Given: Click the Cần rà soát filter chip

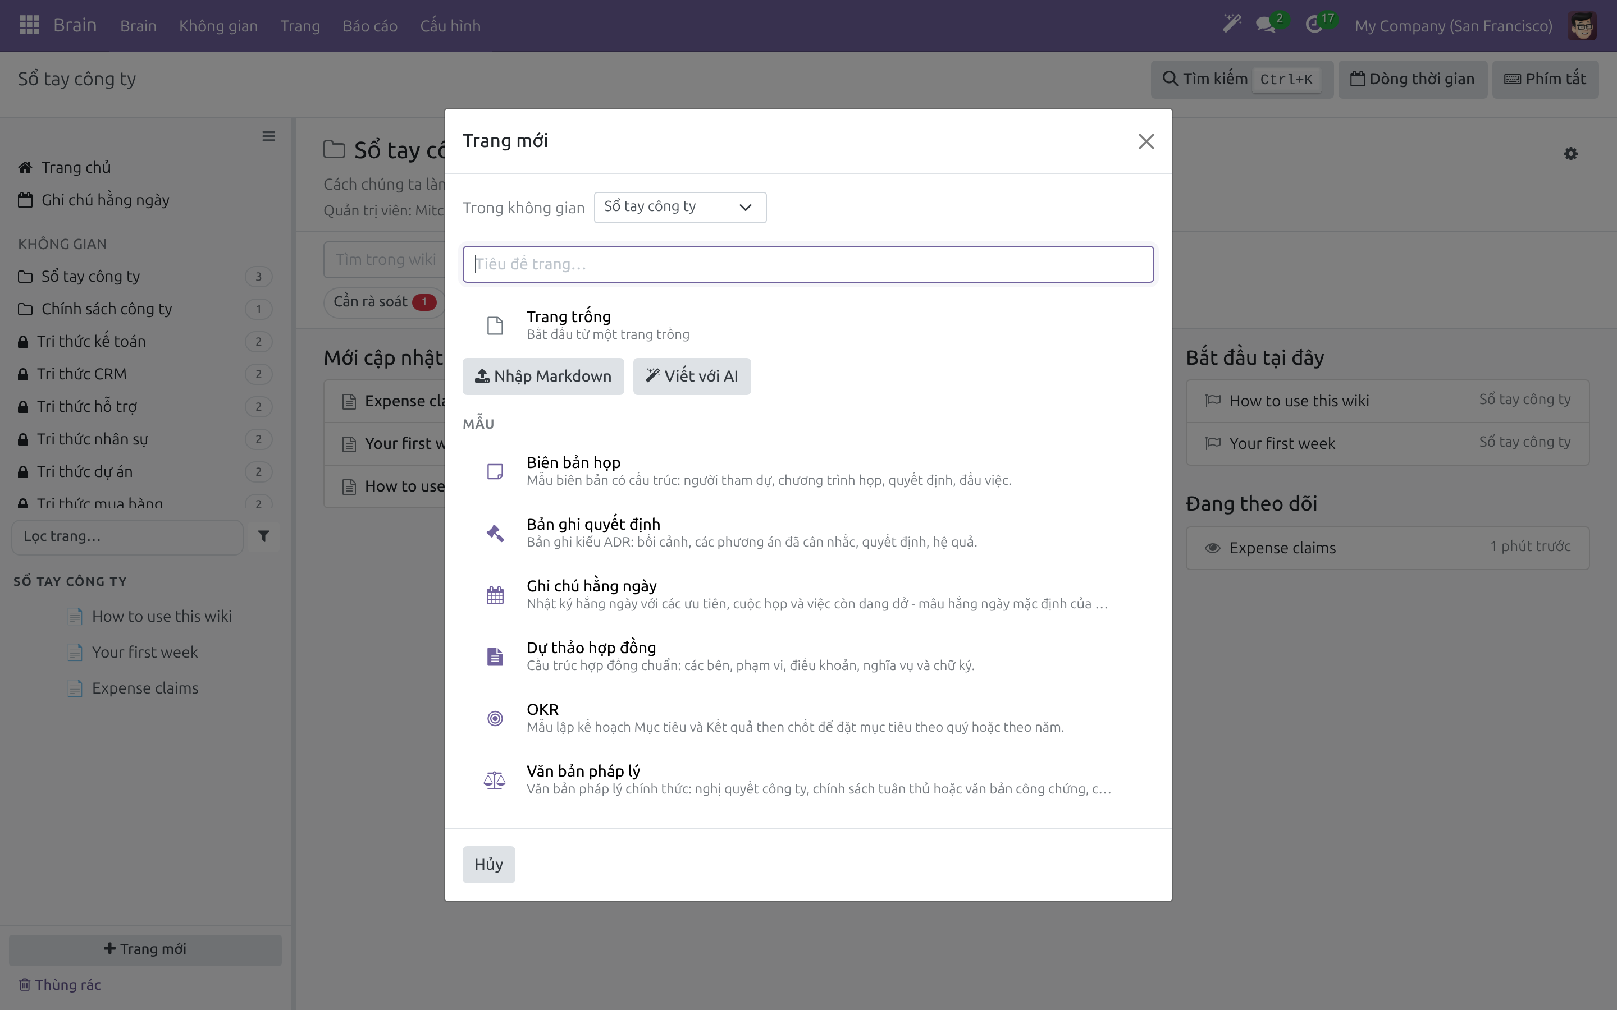Looking at the screenshot, I should [384, 302].
